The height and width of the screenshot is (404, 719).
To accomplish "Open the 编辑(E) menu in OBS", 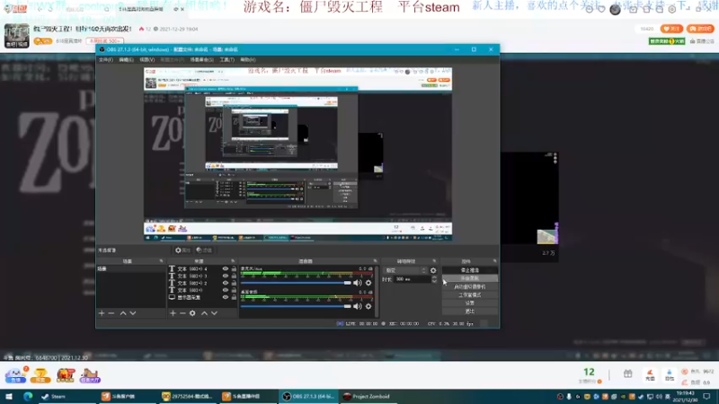I will [x=126, y=59].
